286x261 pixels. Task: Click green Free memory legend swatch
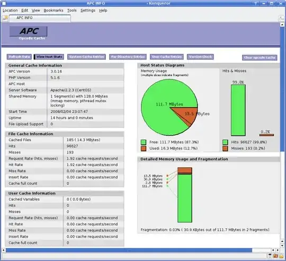144,142
